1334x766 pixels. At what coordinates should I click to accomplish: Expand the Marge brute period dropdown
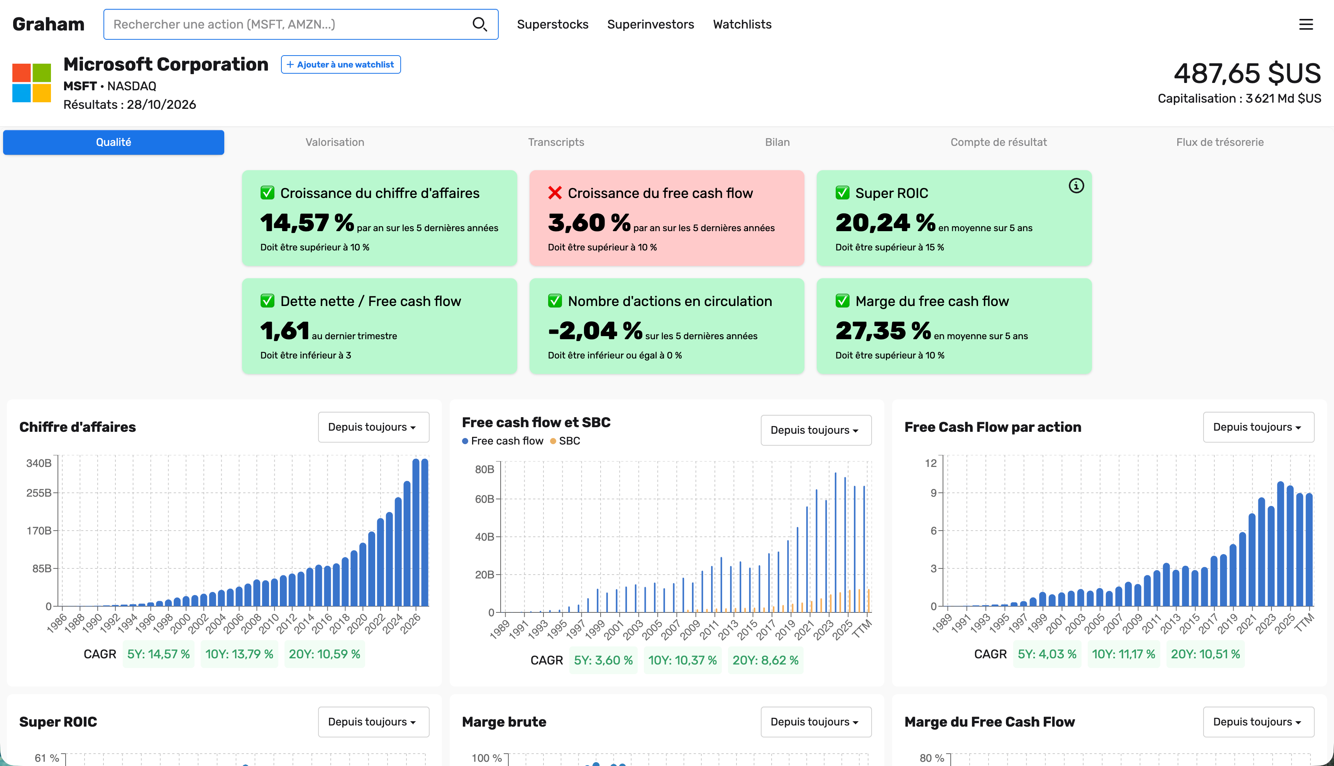point(816,722)
